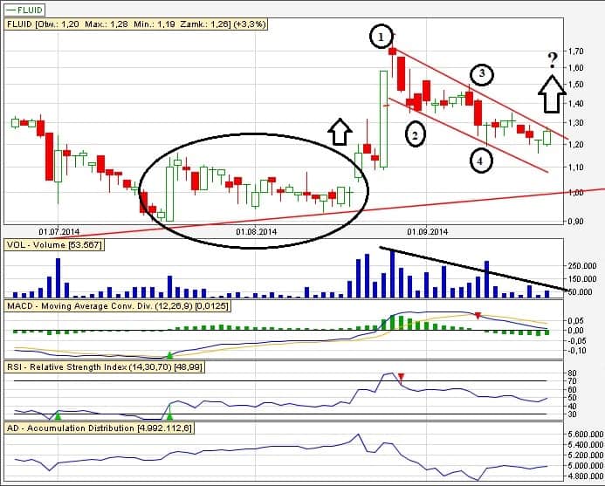This screenshot has height=486, width=605.
Task: Click the 01.09.2014 date on time axis
Action: coord(427,232)
